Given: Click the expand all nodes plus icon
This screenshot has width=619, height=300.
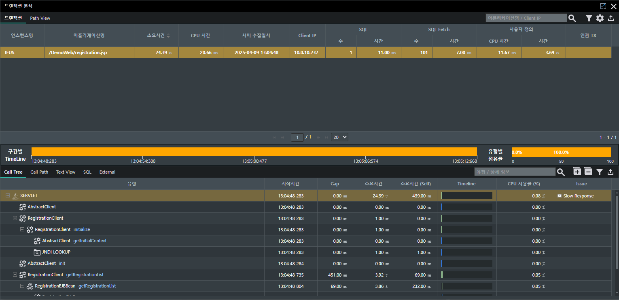Looking at the screenshot, I should tap(577, 172).
